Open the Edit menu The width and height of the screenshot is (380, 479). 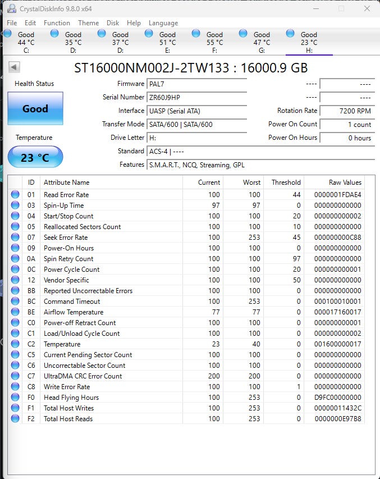(30, 23)
